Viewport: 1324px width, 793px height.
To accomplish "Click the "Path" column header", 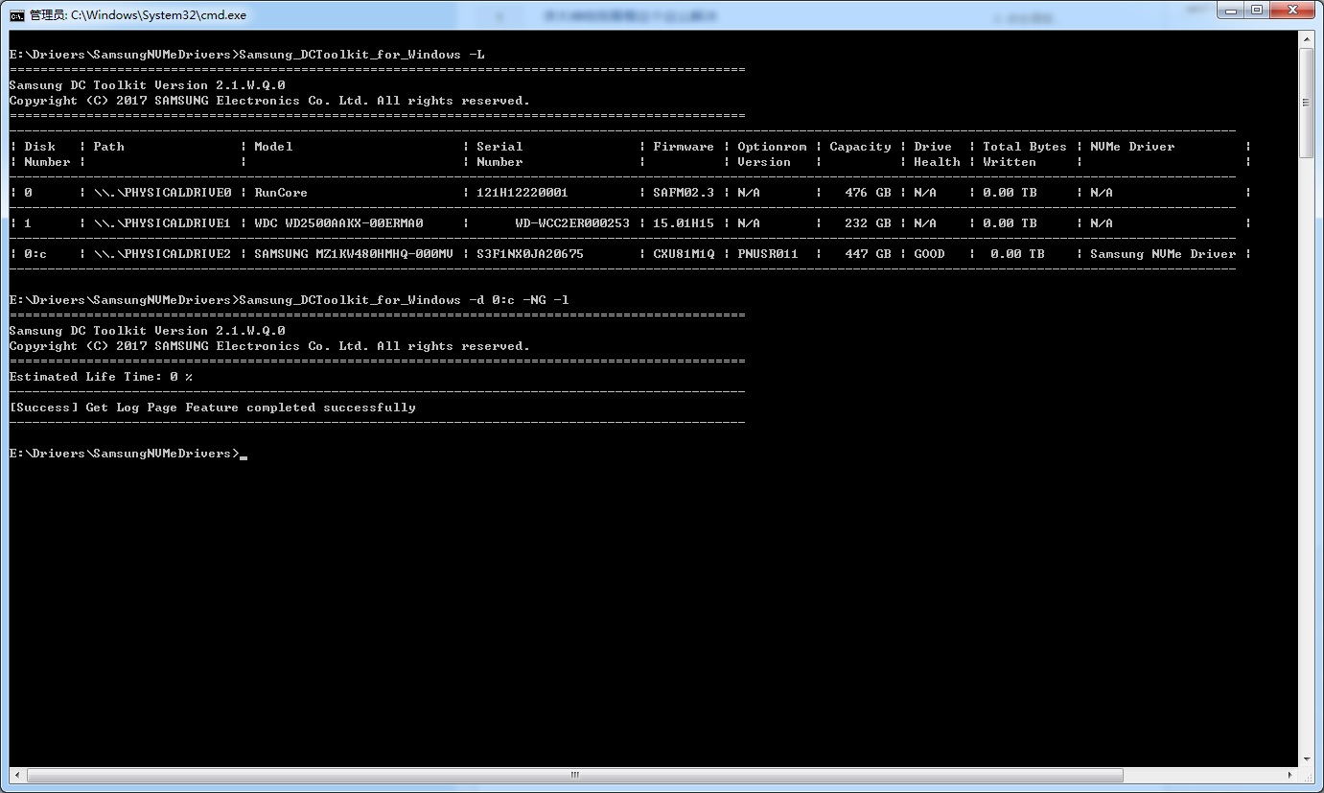I will [109, 147].
